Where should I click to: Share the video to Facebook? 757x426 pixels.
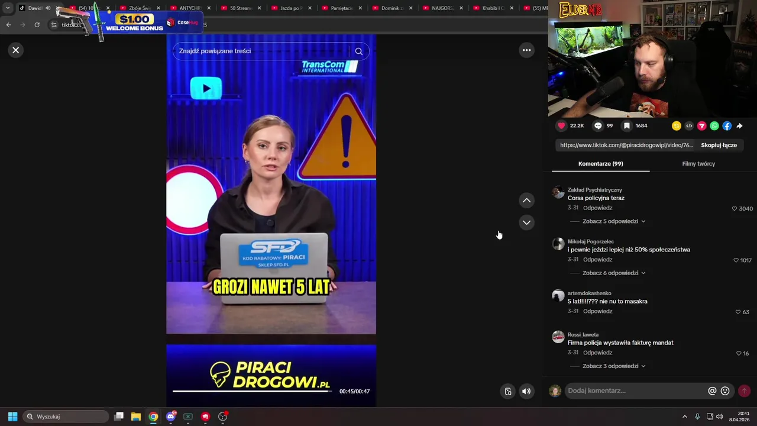(727, 125)
